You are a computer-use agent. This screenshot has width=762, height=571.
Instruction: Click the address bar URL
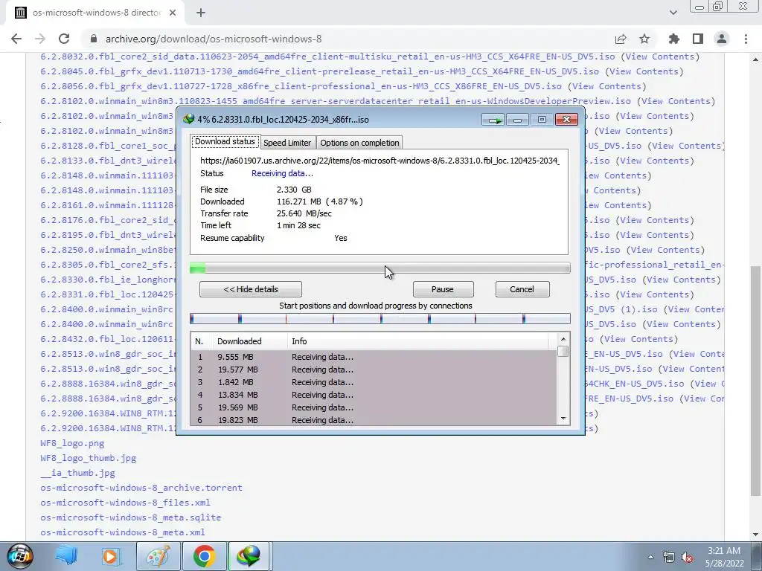tap(214, 39)
